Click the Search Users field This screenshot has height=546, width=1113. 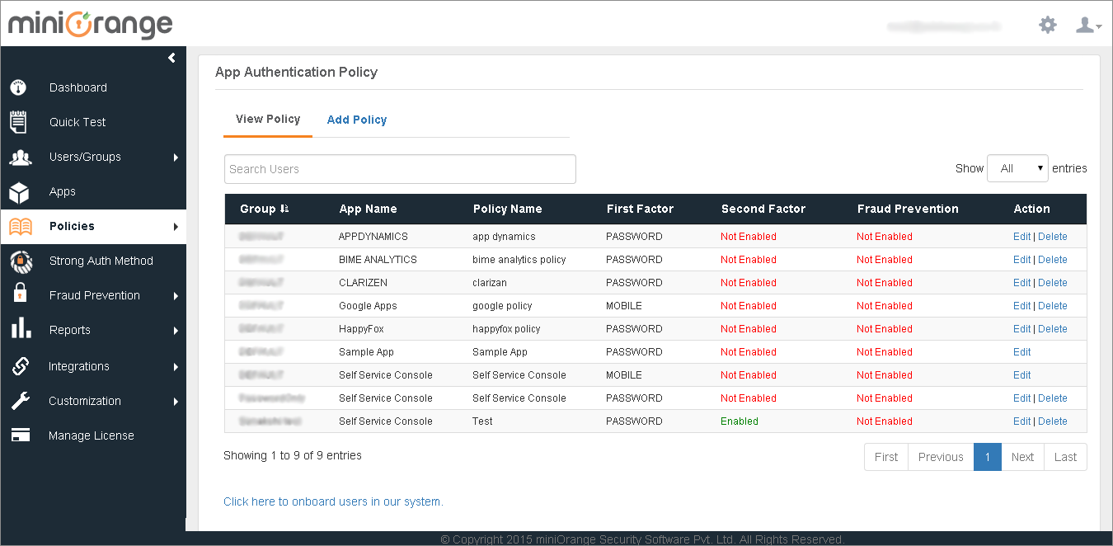pos(400,169)
